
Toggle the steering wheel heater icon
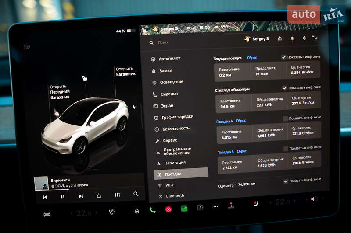click(137, 211)
